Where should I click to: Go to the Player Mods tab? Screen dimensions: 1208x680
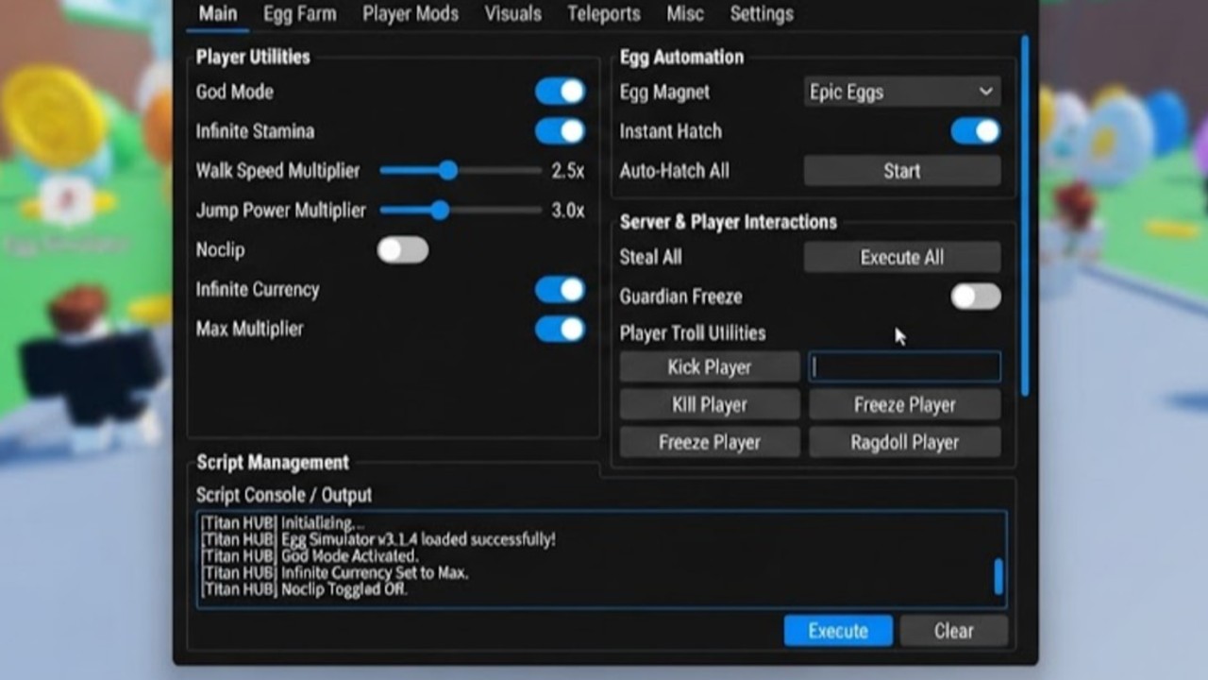click(x=411, y=14)
